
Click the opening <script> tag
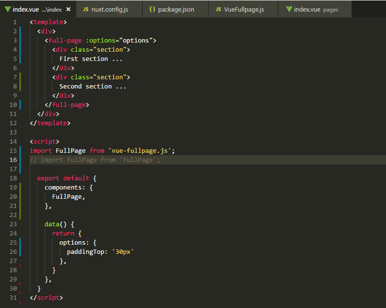click(44, 142)
